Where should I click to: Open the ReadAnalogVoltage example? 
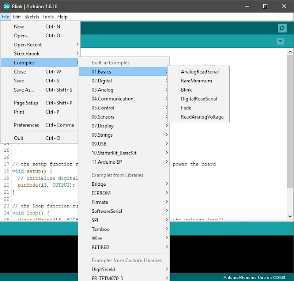[x=198, y=116]
